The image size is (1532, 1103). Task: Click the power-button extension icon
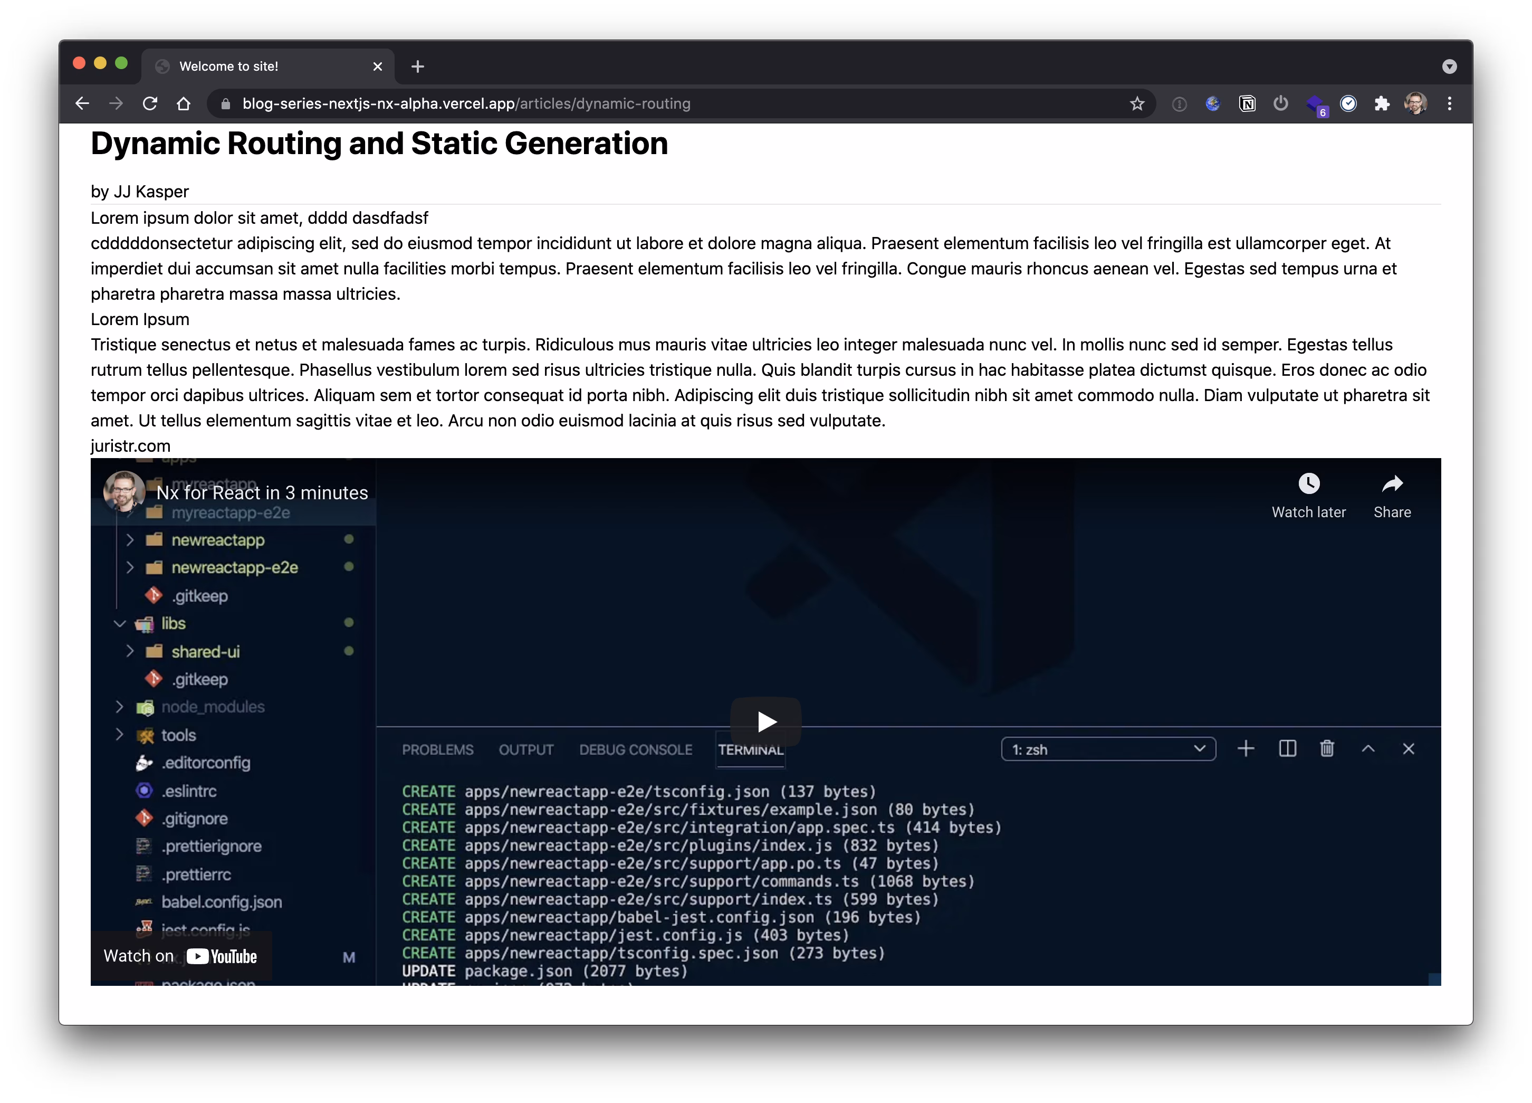click(1281, 103)
